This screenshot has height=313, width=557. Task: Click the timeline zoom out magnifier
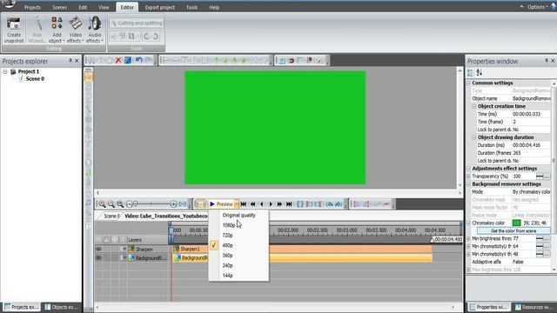click(x=111, y=204)
